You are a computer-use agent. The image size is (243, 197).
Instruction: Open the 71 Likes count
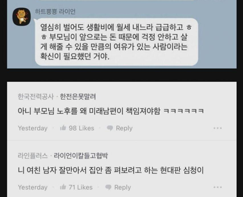click(81, 187)
